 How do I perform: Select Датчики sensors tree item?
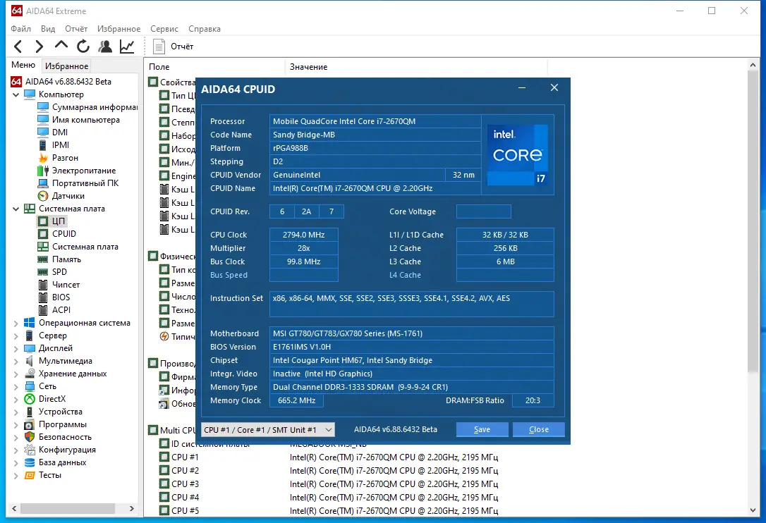click(68, 196)
